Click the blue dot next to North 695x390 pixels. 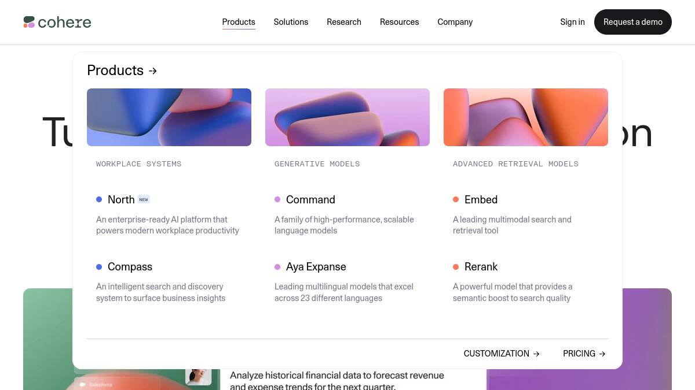pos(99,199)
